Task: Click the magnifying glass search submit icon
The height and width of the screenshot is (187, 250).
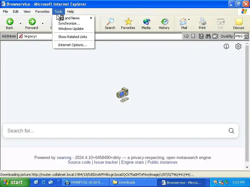Action: point(231,131)
